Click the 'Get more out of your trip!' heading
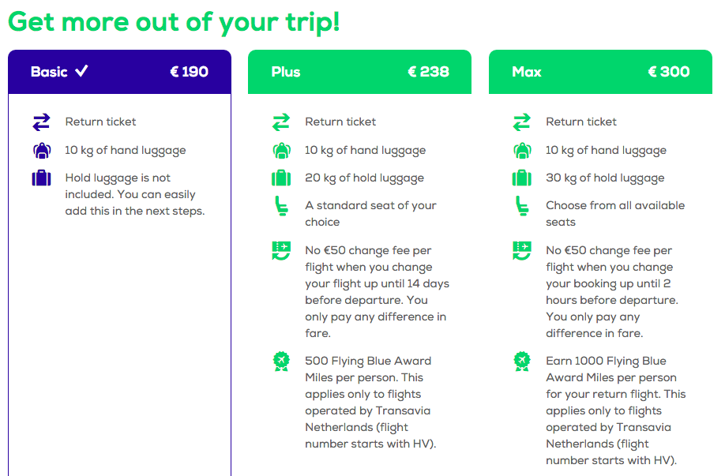This screenshot has width=725, height=476. (174, 21)
